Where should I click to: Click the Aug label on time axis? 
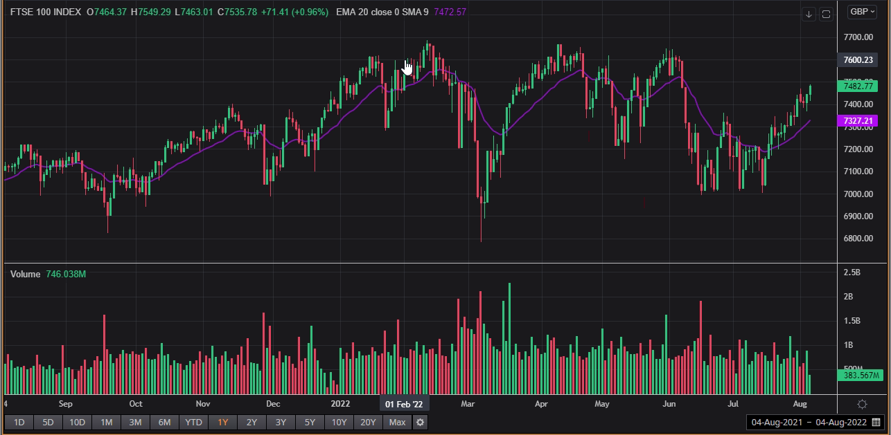tap(800, 403)
